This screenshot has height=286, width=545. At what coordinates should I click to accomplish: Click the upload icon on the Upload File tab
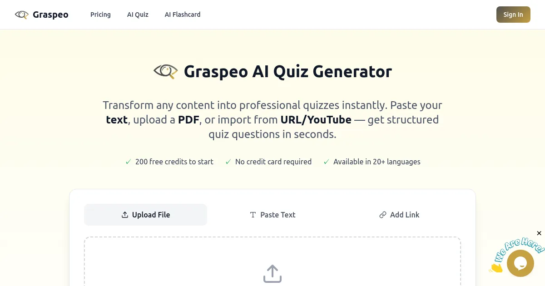[x=124, y=214]
